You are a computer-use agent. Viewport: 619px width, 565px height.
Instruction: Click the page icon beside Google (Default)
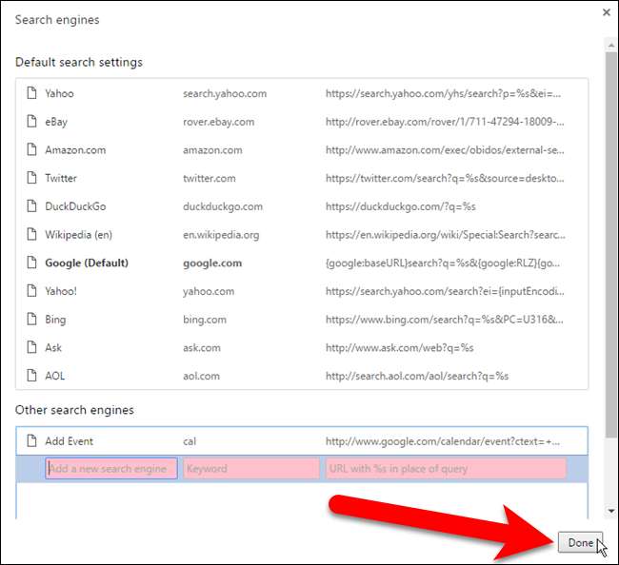click(x=31, y=263)
